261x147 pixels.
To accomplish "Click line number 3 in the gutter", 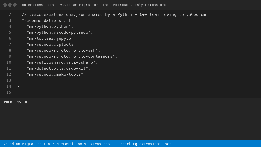I will tap(10, 20).
